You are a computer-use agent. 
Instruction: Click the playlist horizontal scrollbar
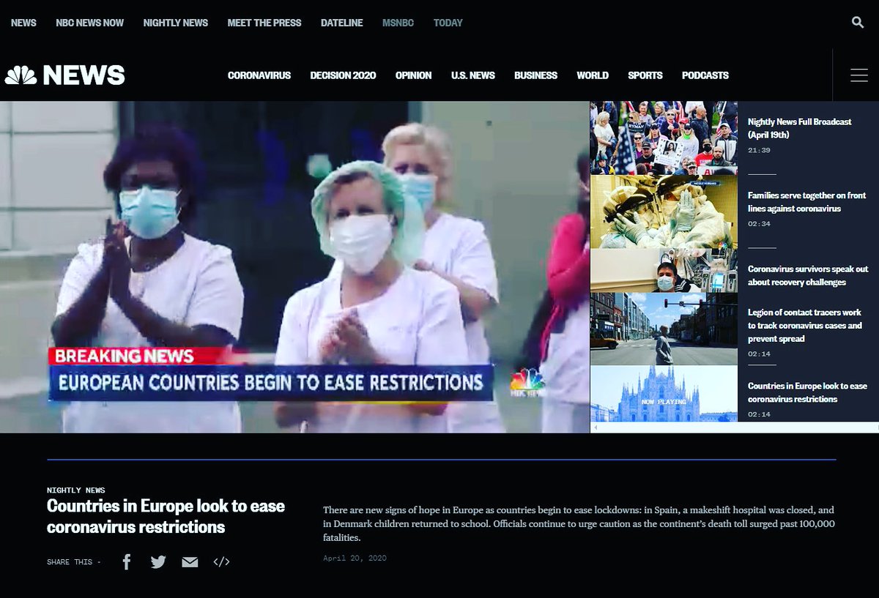point(734,427)
